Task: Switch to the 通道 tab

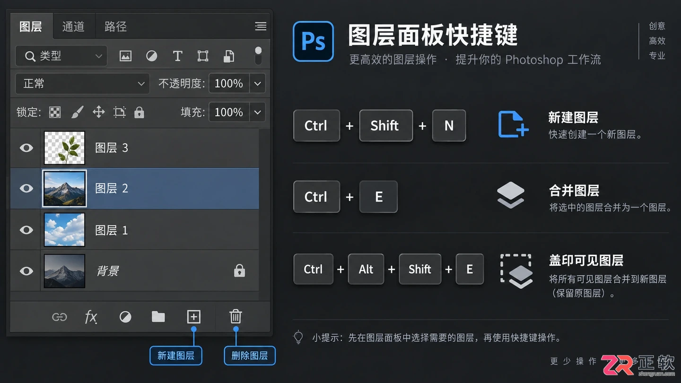Action: coord(73,26)
